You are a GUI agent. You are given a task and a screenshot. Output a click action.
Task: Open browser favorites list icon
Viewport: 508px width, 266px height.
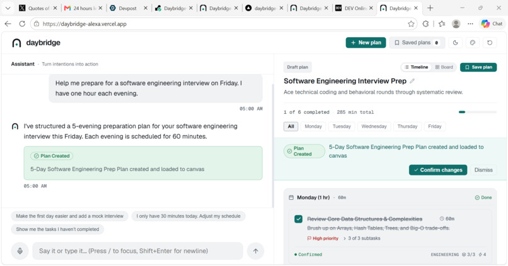tap(442, 24)
